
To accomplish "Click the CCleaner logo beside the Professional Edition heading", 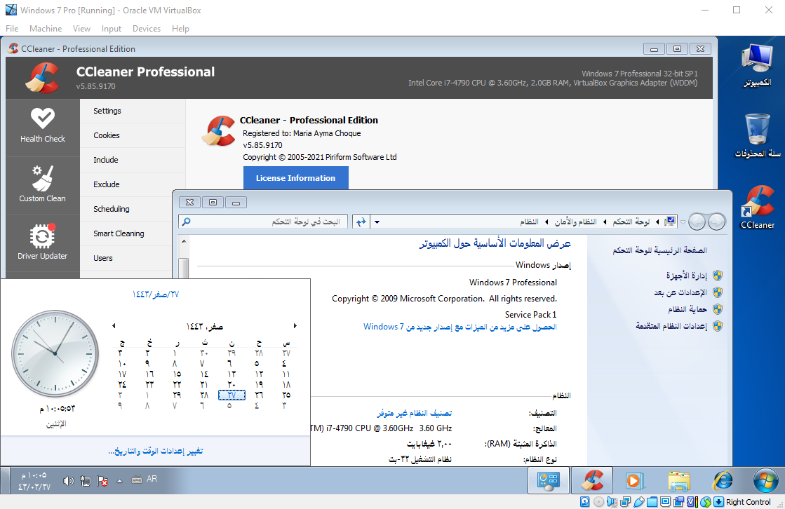I will coord(219,131).
